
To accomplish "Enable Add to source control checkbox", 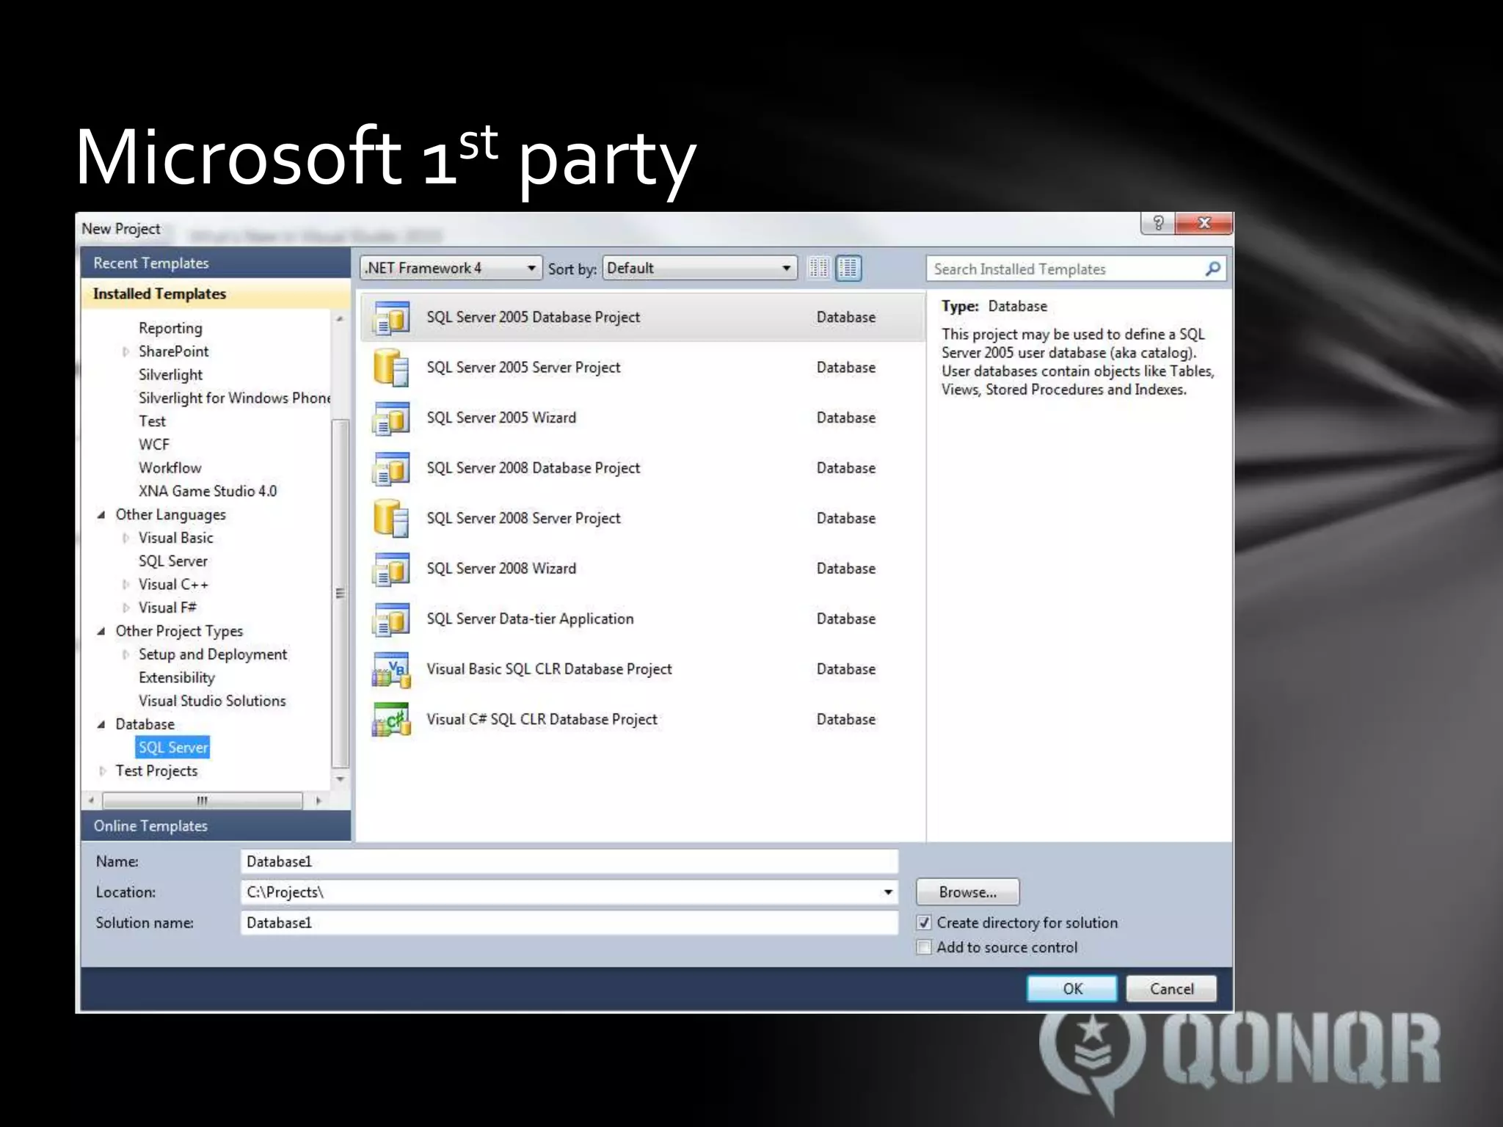I will tap(924, 947).
